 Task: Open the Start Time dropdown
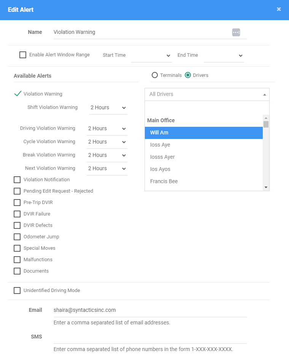click(x=151, y=56)
